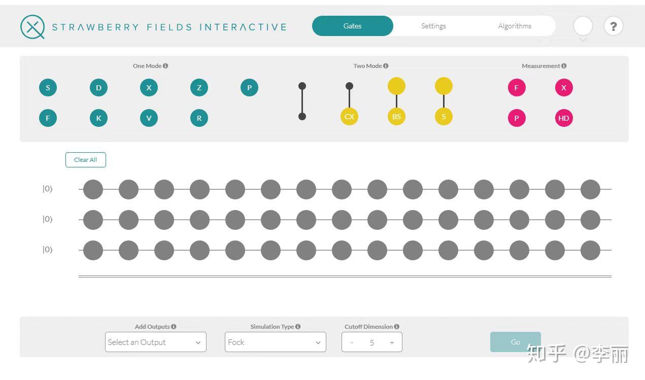This screenshot has height=380, width=645.
Task: Open the help question mark icon
Action: click(613, 26)
